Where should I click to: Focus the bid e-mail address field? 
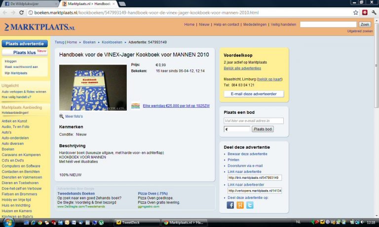pos(254,121)
